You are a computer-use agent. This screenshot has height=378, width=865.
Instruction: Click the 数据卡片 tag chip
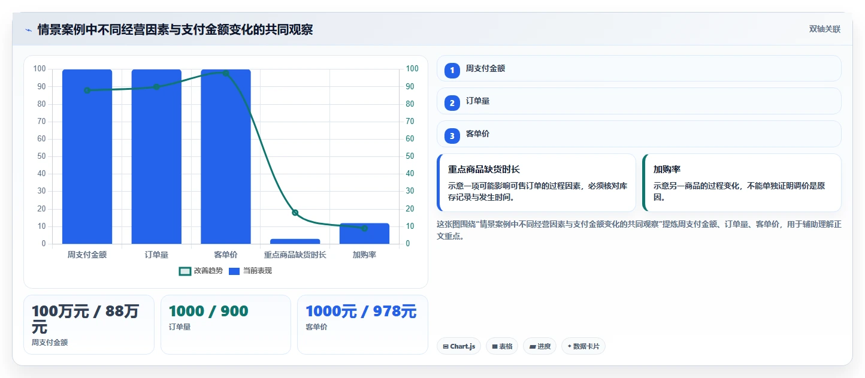(583, 346)
